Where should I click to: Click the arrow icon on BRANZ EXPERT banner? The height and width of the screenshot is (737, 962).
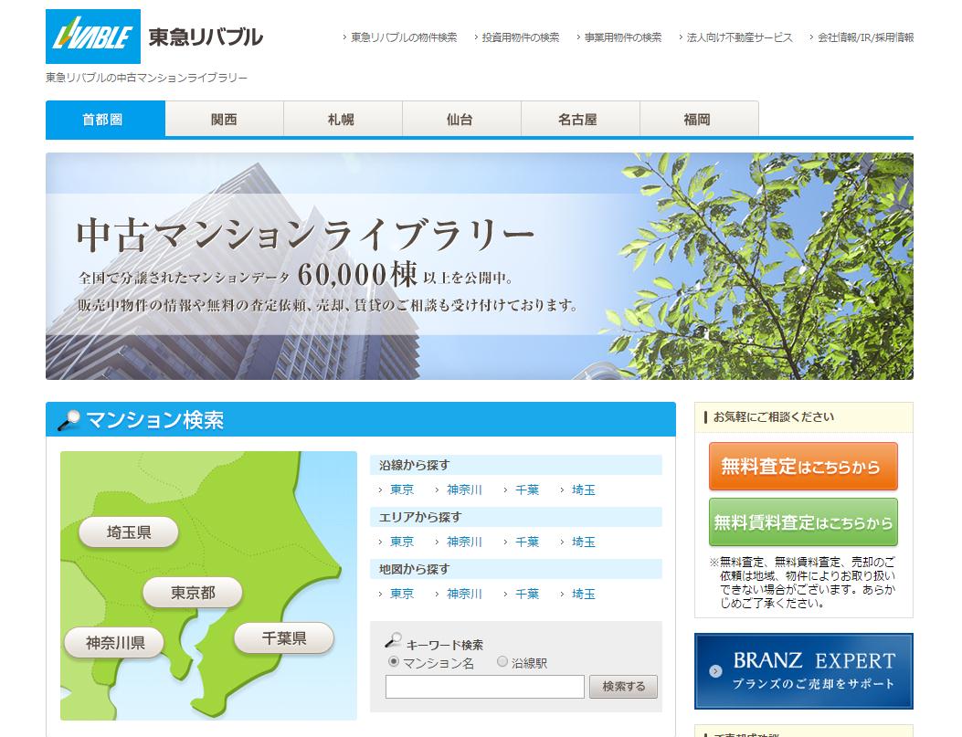pyautogui.click(x=714, y=671)
